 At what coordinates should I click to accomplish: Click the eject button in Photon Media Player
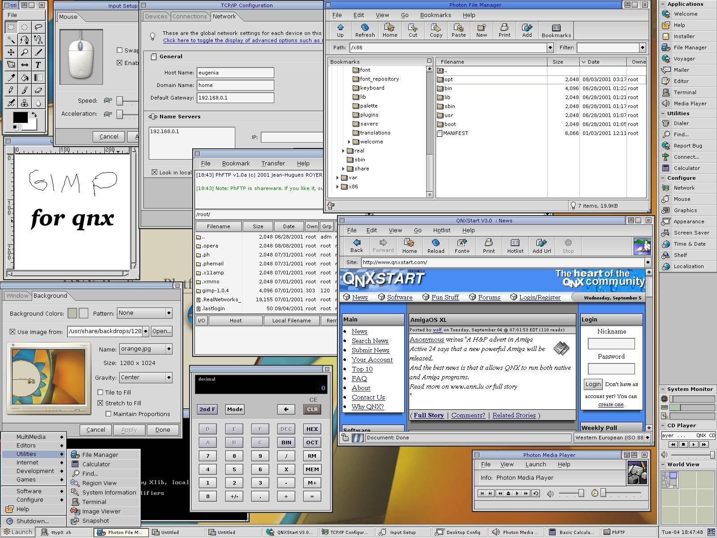coord(509,493)
